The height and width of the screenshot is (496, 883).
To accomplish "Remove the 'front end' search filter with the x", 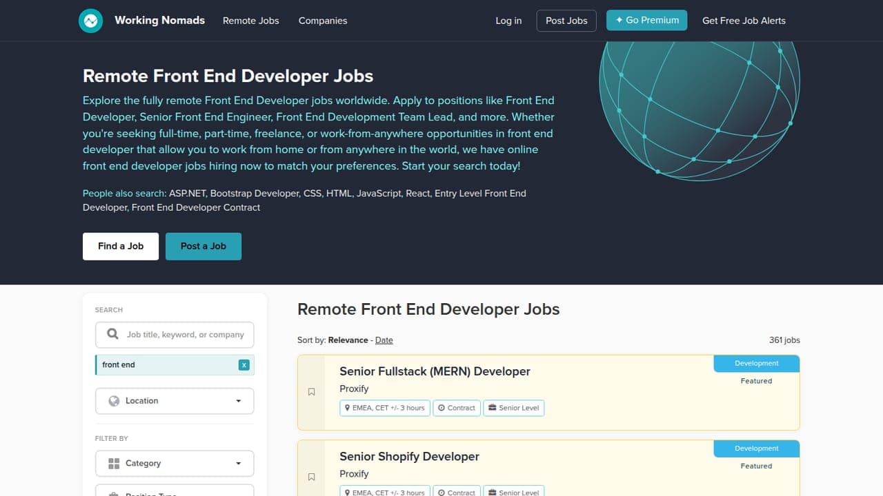I will pyautogui.click(x=244, y=365).
